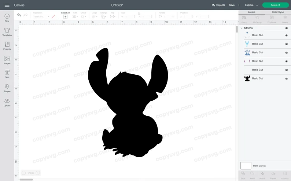Open the Edit dropdown
The height and width of the screenshot is (181, 291).
point(75,17)
